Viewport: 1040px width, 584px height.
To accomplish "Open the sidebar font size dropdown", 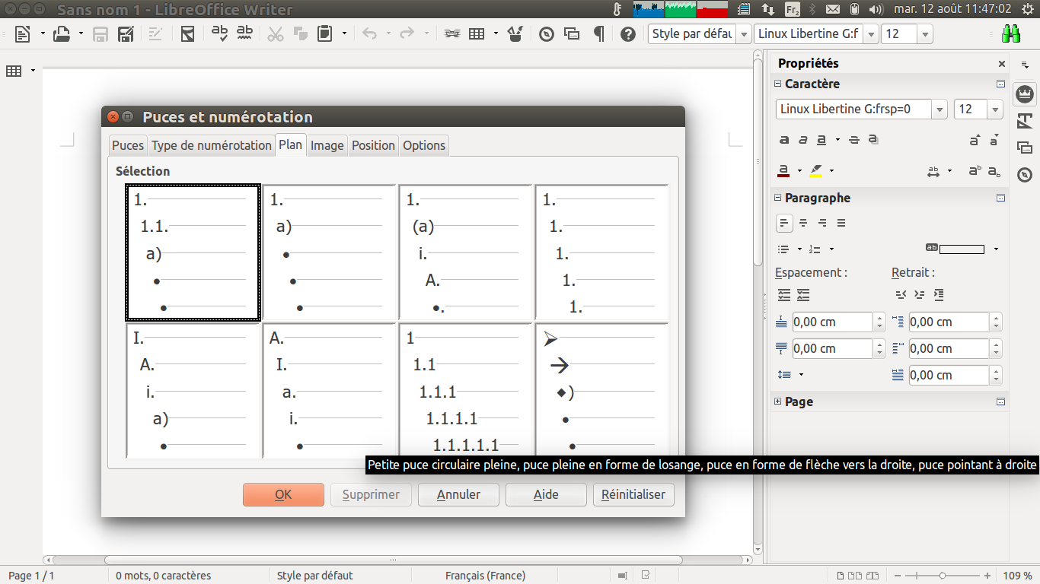I will point(995,109).
